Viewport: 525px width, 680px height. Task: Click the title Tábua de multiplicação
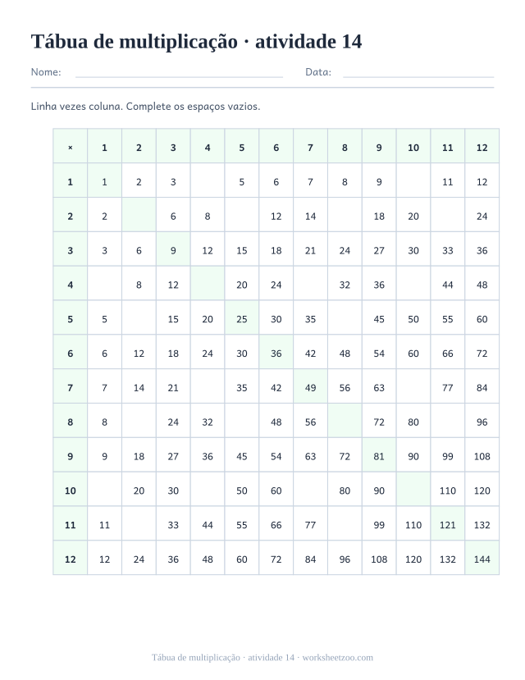[135, 42]
